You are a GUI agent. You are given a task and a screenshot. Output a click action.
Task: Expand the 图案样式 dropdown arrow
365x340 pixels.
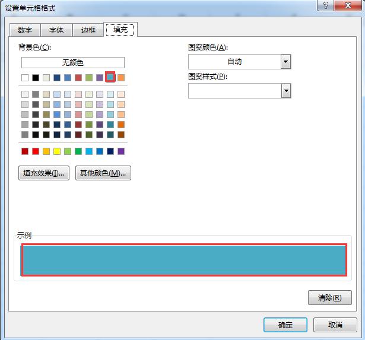286,91
